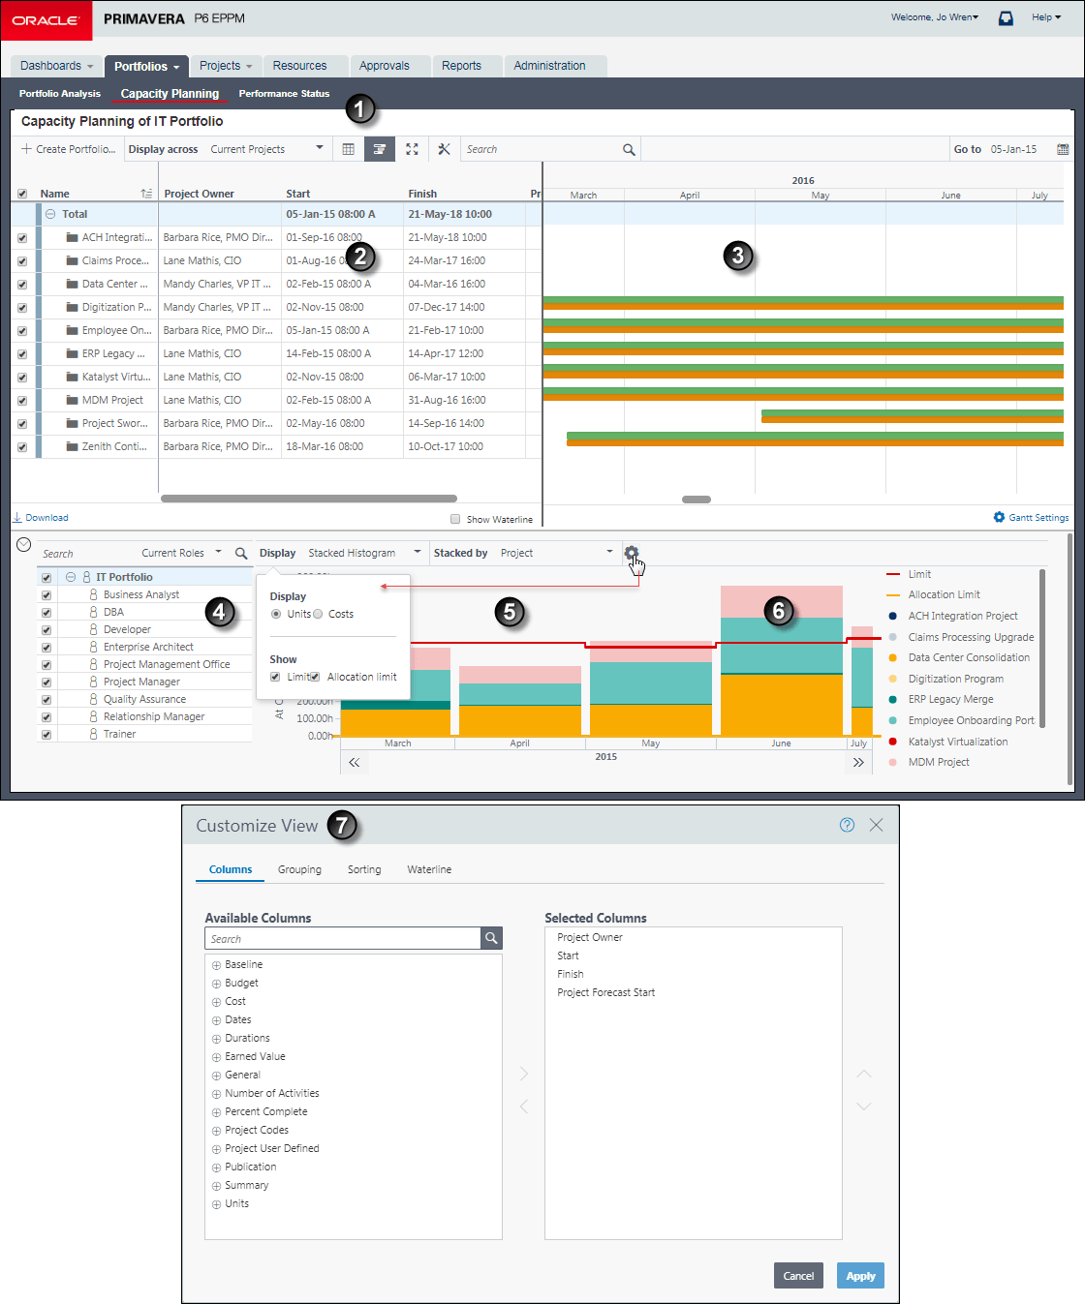Viewport: 1085px width, 1304px height.
Task: Click ACH Integration folder icon
Action: [x=72, y=237]
